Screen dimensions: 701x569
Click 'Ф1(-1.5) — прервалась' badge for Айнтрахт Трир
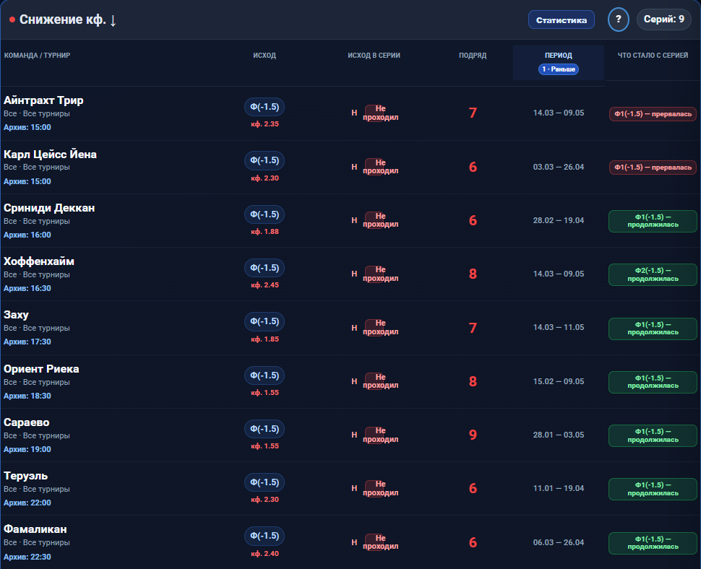(653, 114)
